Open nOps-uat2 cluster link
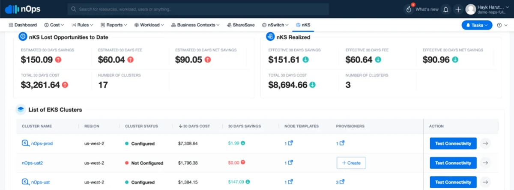The height and width of the screenshot is (190, 514). click(33, 163)
